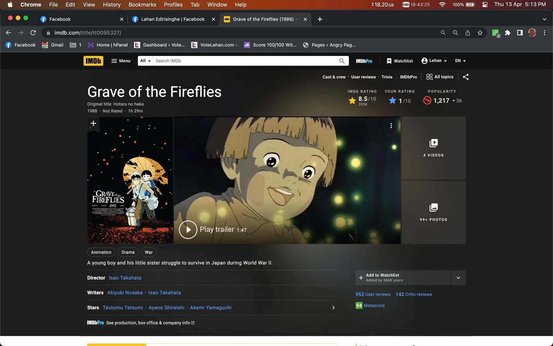Open the Watchlist bookmark in header
This screenshot has height=346, width=553.
(400, 61)
